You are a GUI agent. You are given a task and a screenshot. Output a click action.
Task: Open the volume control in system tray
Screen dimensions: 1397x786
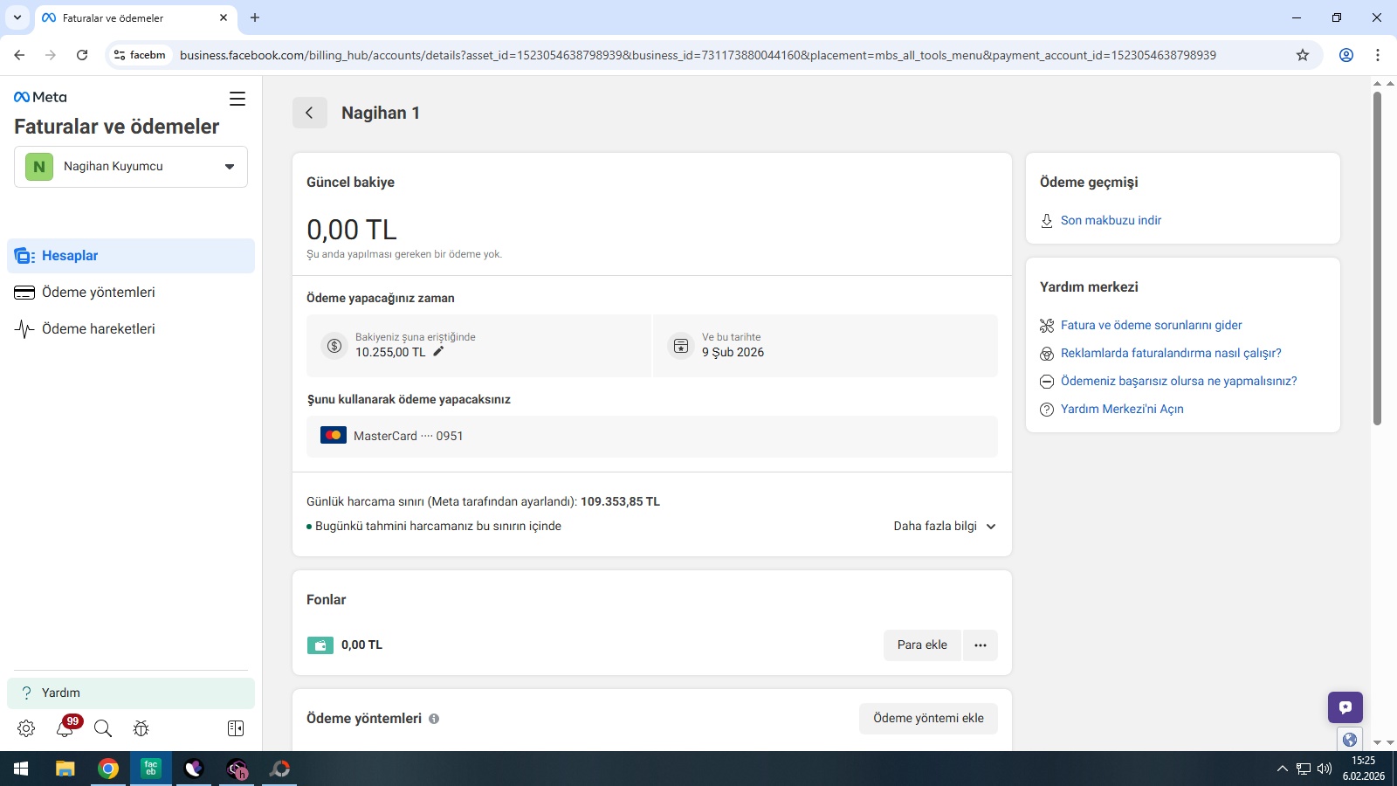tap(1325, 769)
